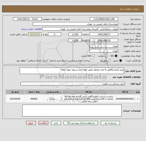The width and height of the screenshot is (146, 141).
Task: Click the item code cell 281890960050001
Action: 125,99
